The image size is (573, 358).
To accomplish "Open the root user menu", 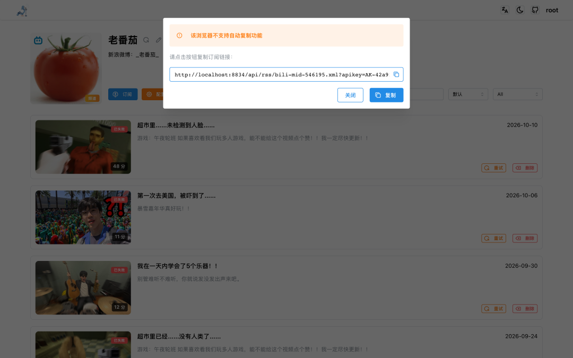I will 552,10.
